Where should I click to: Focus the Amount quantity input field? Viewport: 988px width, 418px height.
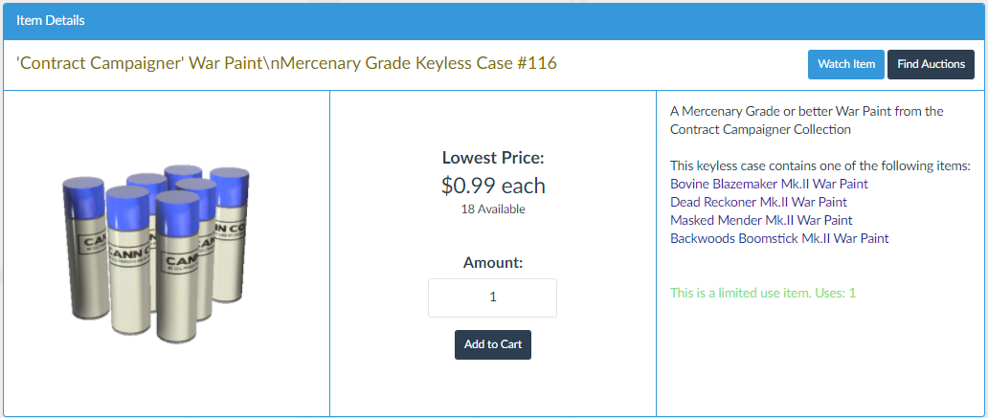[x=492, y=297]
